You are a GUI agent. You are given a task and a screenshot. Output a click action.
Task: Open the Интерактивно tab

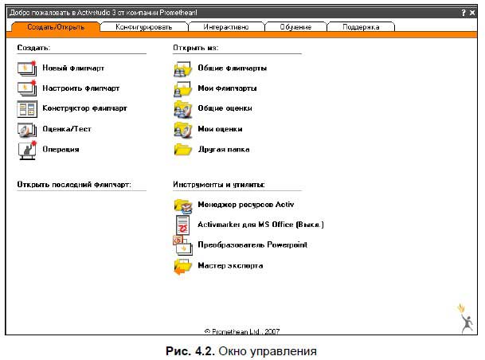point(226,27)
